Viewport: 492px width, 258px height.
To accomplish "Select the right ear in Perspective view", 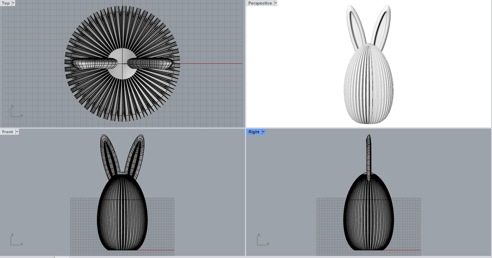I will [x=382, y=27].
